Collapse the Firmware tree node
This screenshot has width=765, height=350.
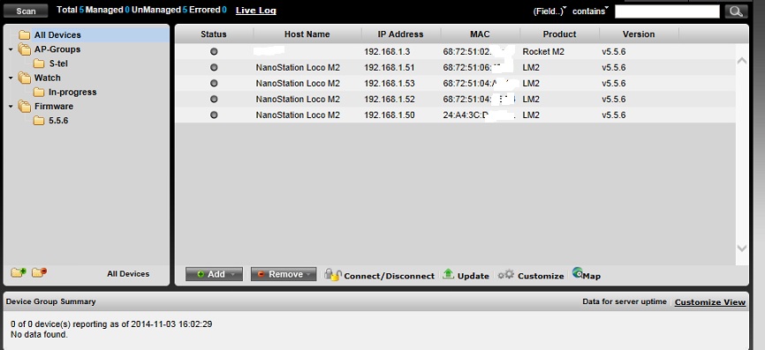point(11,107)
